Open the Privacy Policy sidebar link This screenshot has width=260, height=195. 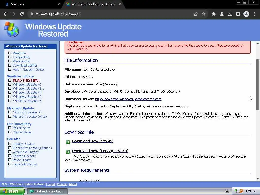pos(22,160)
